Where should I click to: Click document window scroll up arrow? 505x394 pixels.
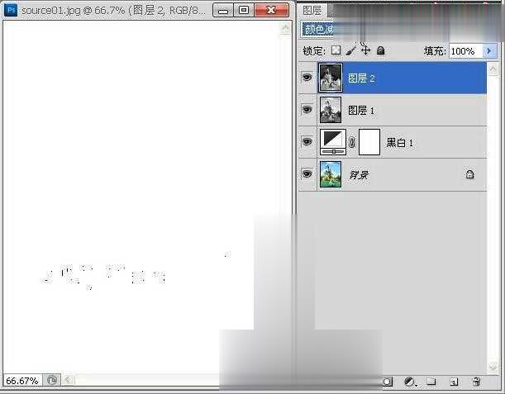pos(286,29)
